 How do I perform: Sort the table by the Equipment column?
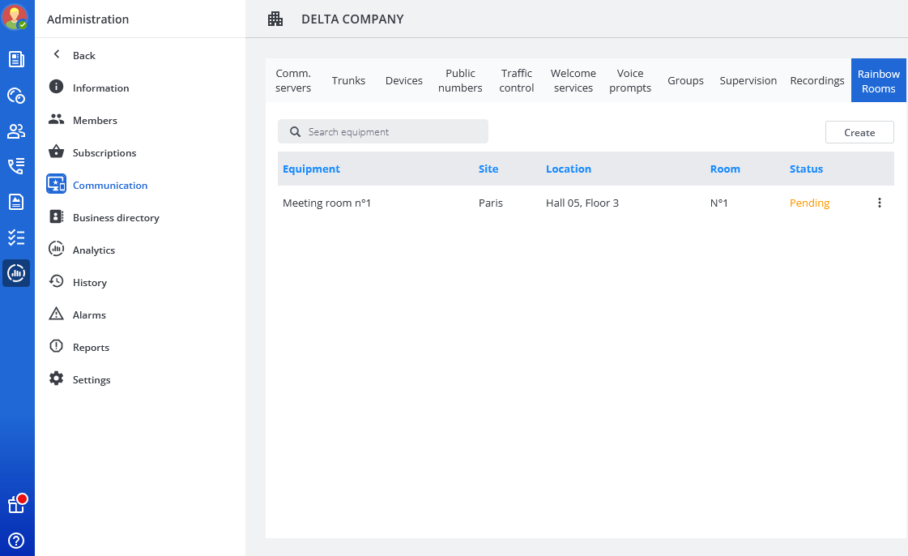[311, 169]
